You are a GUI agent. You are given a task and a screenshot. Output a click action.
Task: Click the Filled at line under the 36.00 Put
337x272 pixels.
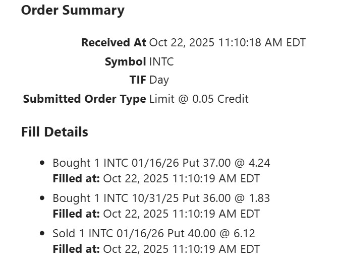pos(156,214)
